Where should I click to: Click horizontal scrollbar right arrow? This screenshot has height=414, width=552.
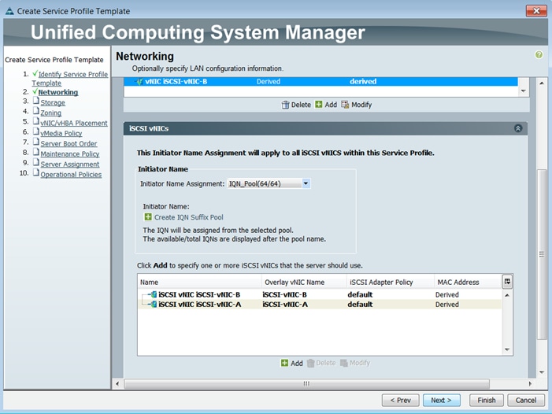click(530, 384)
